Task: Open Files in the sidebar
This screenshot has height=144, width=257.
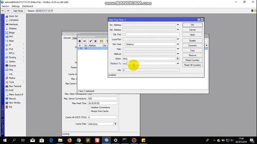Action: 11,70
